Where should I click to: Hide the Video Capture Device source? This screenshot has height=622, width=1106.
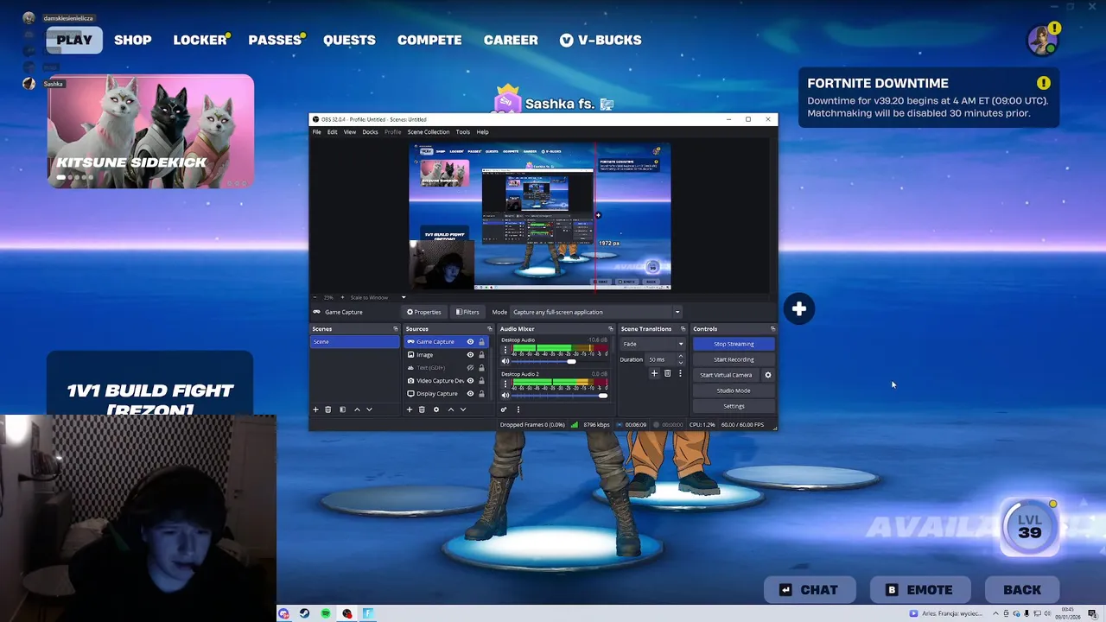tap(470, 381)
